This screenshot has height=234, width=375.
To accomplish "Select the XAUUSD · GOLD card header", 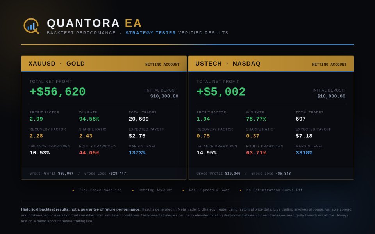I will point(104,64).
